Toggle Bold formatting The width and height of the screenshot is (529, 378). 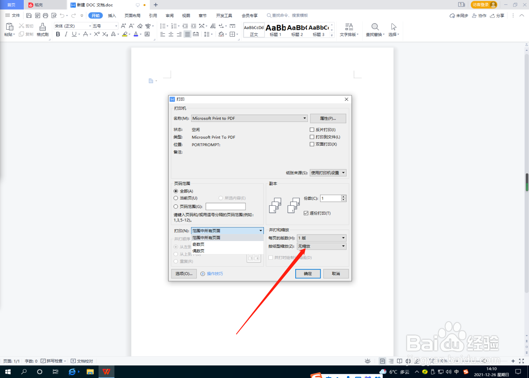coord(58,35)
